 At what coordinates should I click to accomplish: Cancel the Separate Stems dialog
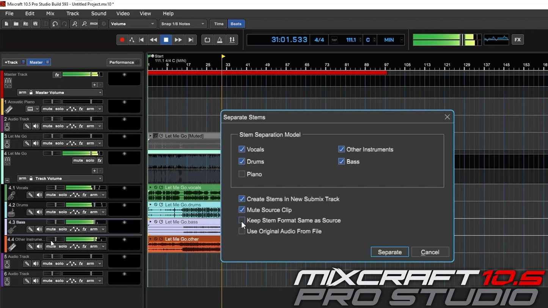click(430, 252)
